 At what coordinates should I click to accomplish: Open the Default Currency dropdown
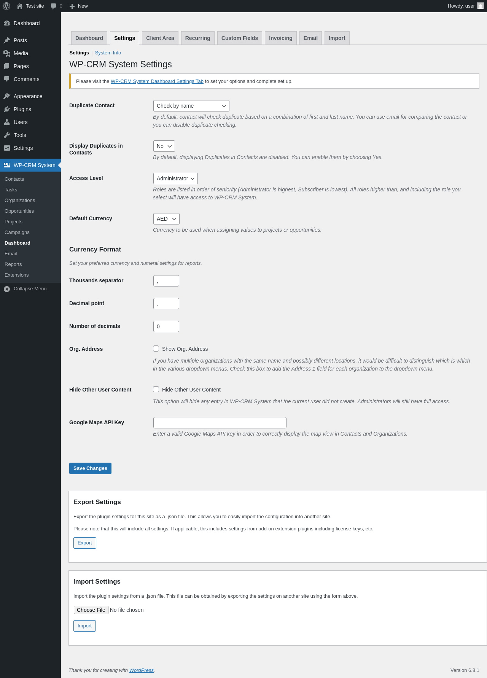tap(166, 219)
